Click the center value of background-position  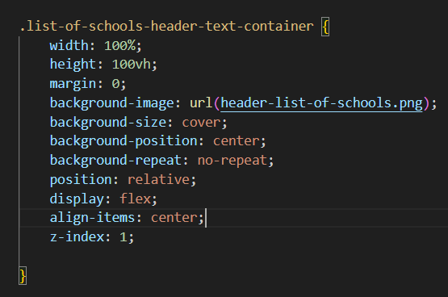237,141
